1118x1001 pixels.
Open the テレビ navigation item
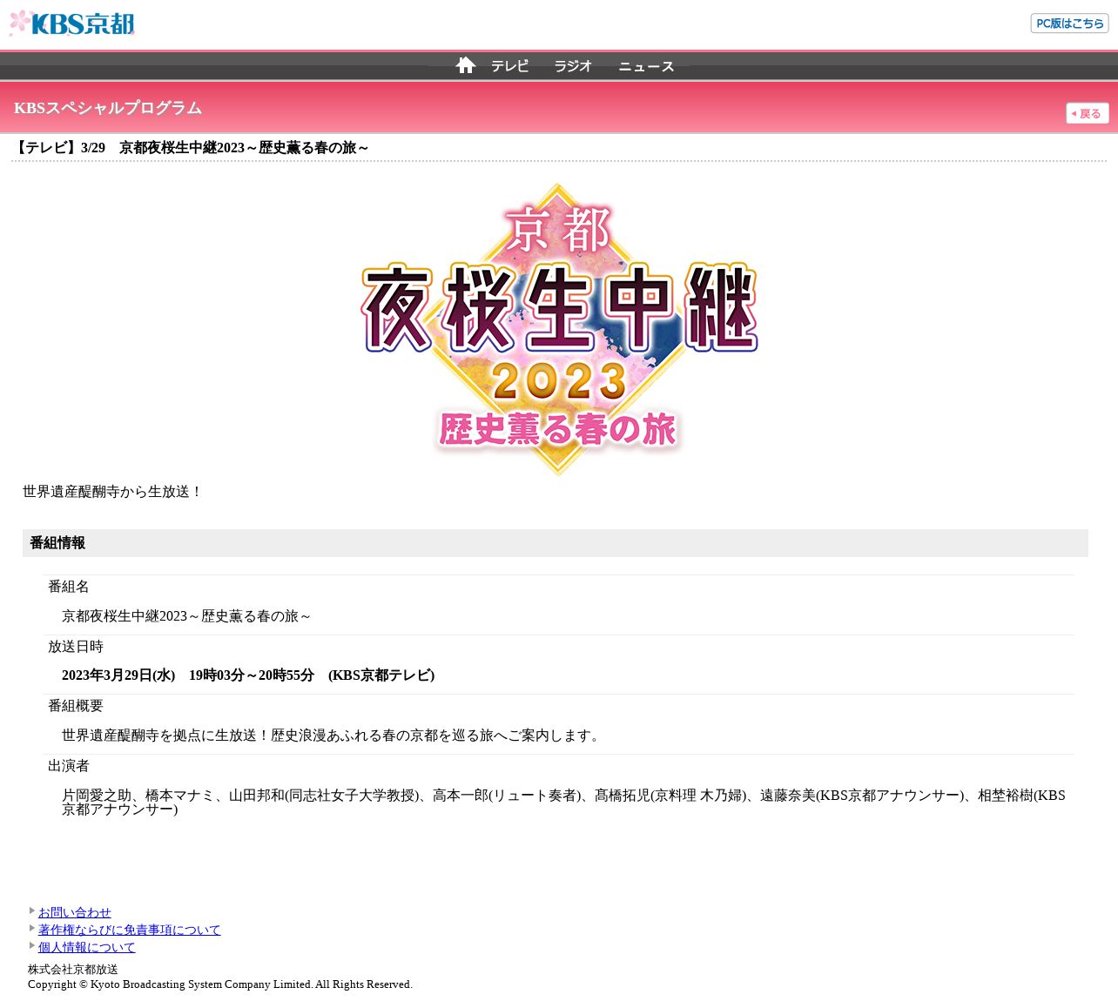tap(509, 66)
